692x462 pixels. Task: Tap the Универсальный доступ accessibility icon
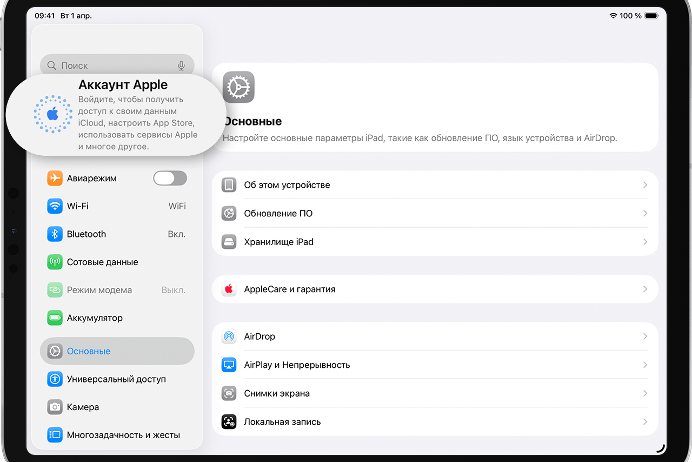[55, 379]
